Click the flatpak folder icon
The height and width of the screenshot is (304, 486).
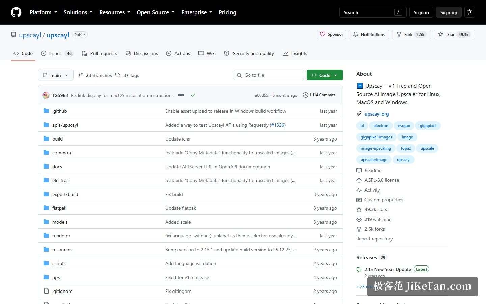[x=46, y=208]
